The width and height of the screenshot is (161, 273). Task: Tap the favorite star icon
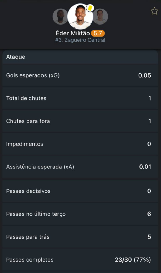(154, 11)
